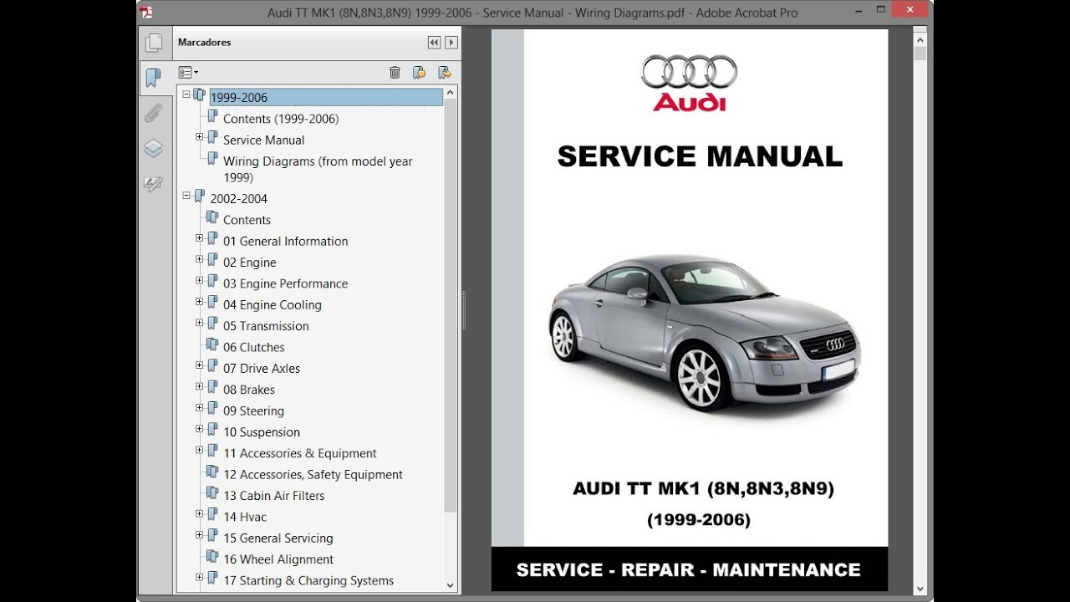This screenshot has height=602, width=1070.
Task: Expand the 14 Hvac bookmark
Action: tap(200, 513)
